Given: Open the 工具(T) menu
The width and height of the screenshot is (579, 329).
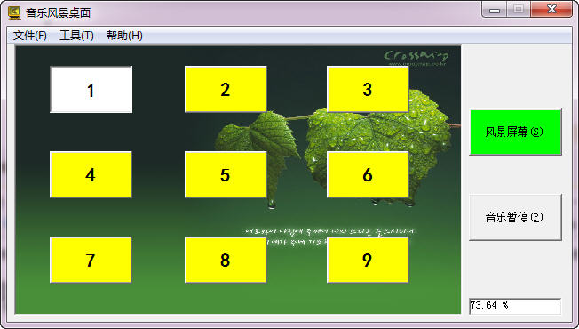Looking at the screenshot, I should pyautogui.click(x=76, y=36).
